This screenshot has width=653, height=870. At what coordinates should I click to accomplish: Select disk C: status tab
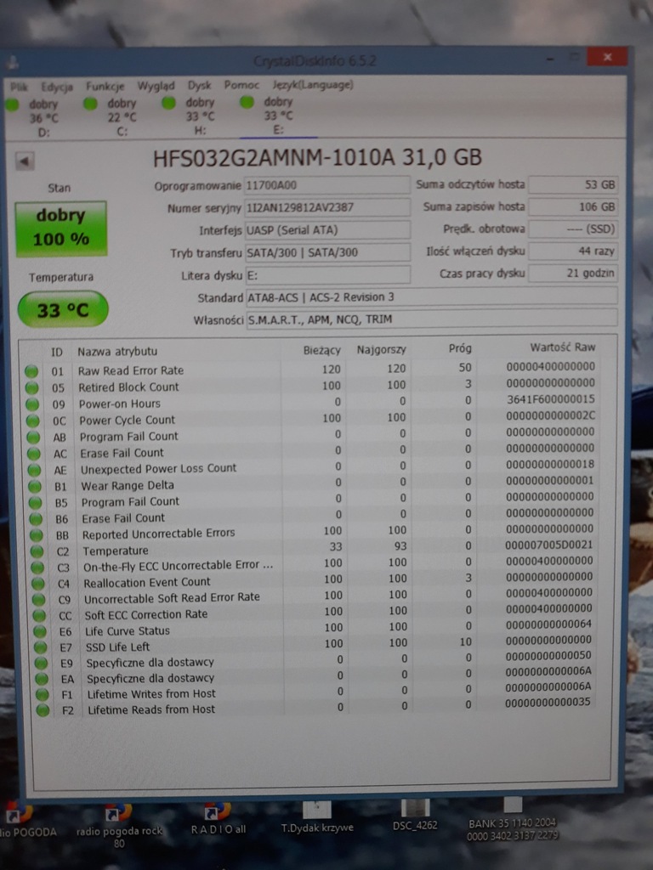tap(113, 116)
